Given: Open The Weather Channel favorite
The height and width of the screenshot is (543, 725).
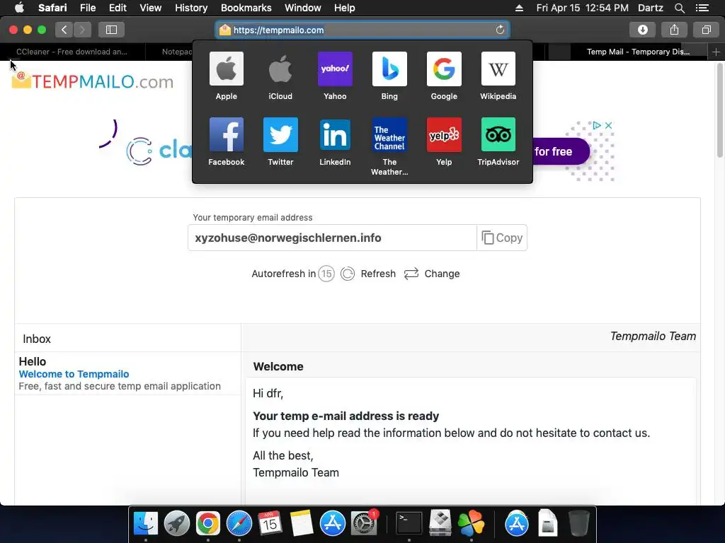Looking at the screenshot, I should (x=389, y=146).
